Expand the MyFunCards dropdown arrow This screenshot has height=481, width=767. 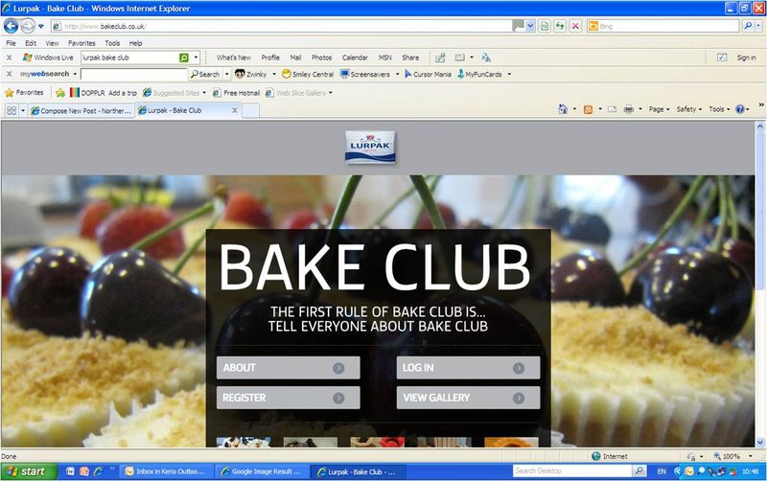(x=509, y=75)
